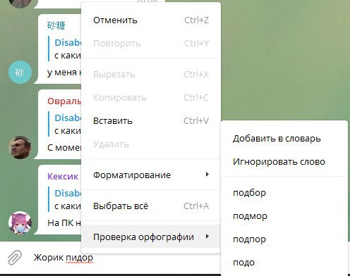Viewport: 350px width, 276px height.
Task: Pick spelling suggestion подбор
Action: tap(284, 193)
